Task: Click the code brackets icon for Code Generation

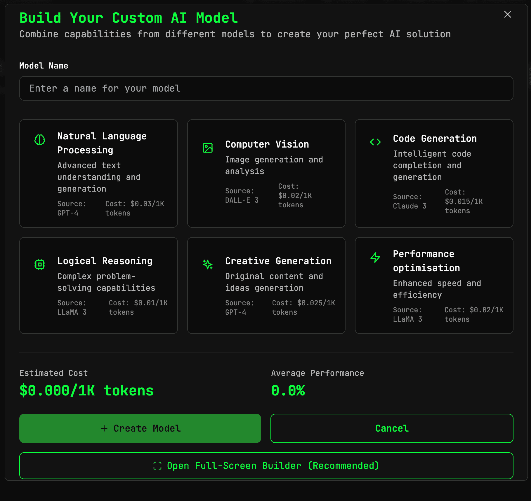Action: point(375,142)
